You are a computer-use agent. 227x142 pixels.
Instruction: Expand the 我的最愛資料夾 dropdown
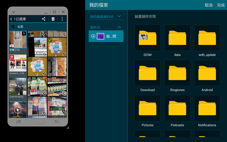click(x=119, y=16)
